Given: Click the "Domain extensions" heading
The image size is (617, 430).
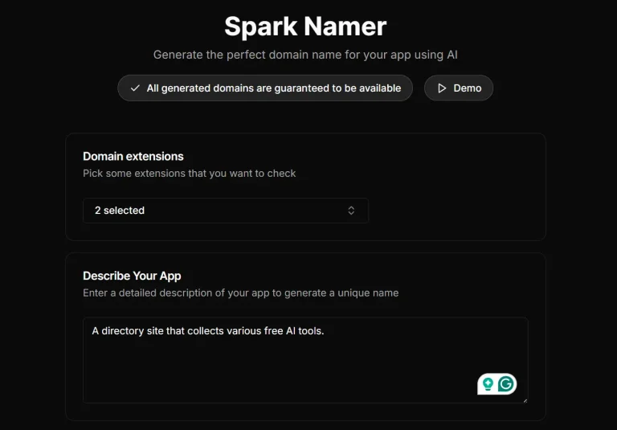Looking at the screenshot, I should click(x=133, y=157).
